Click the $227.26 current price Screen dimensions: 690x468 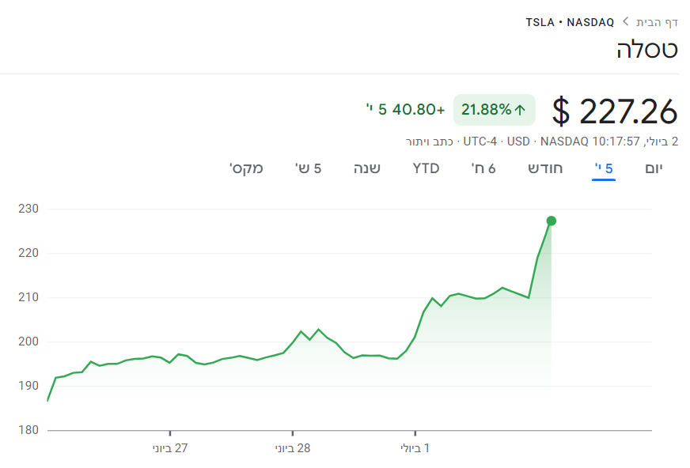coord(615,111)
